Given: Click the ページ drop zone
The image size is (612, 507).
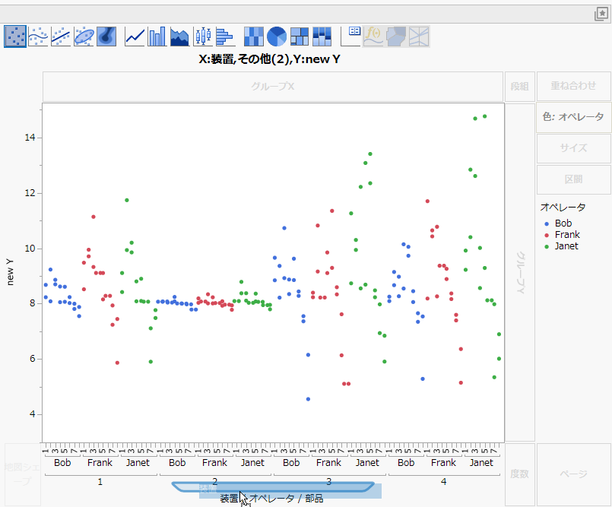Looking at the screenshot, I should pyautogui.click(x=573, y=474).
